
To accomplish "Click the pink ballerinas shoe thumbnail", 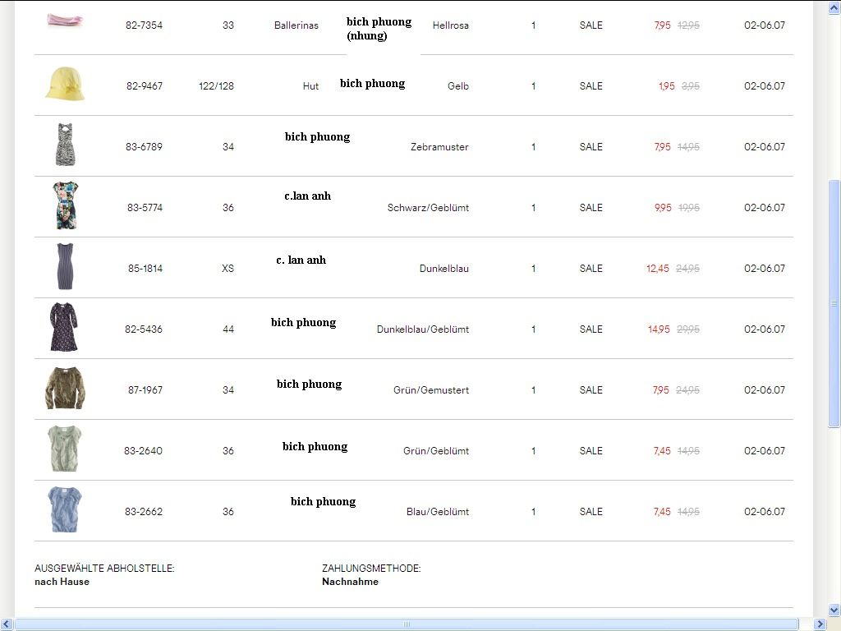I will [x=65, y=20].
